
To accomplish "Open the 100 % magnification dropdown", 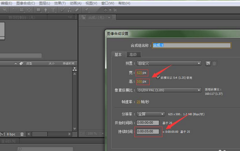I will pos(103,133).
